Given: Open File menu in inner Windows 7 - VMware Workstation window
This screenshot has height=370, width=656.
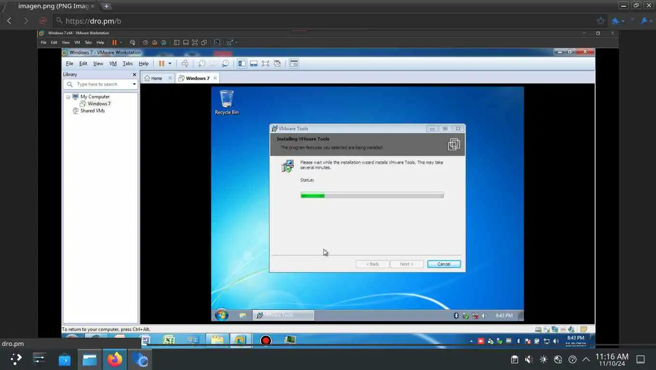Looking at the screenshot, I should coord(69,64).
